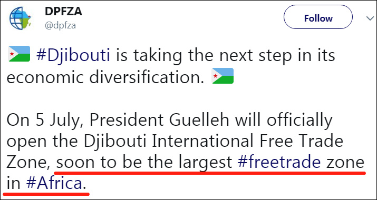Open the #Djibouti hashtag
Viewport: 377px width, 200px height.
coord(73,55)
